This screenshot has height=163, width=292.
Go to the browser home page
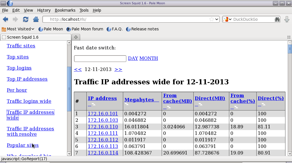36,19
